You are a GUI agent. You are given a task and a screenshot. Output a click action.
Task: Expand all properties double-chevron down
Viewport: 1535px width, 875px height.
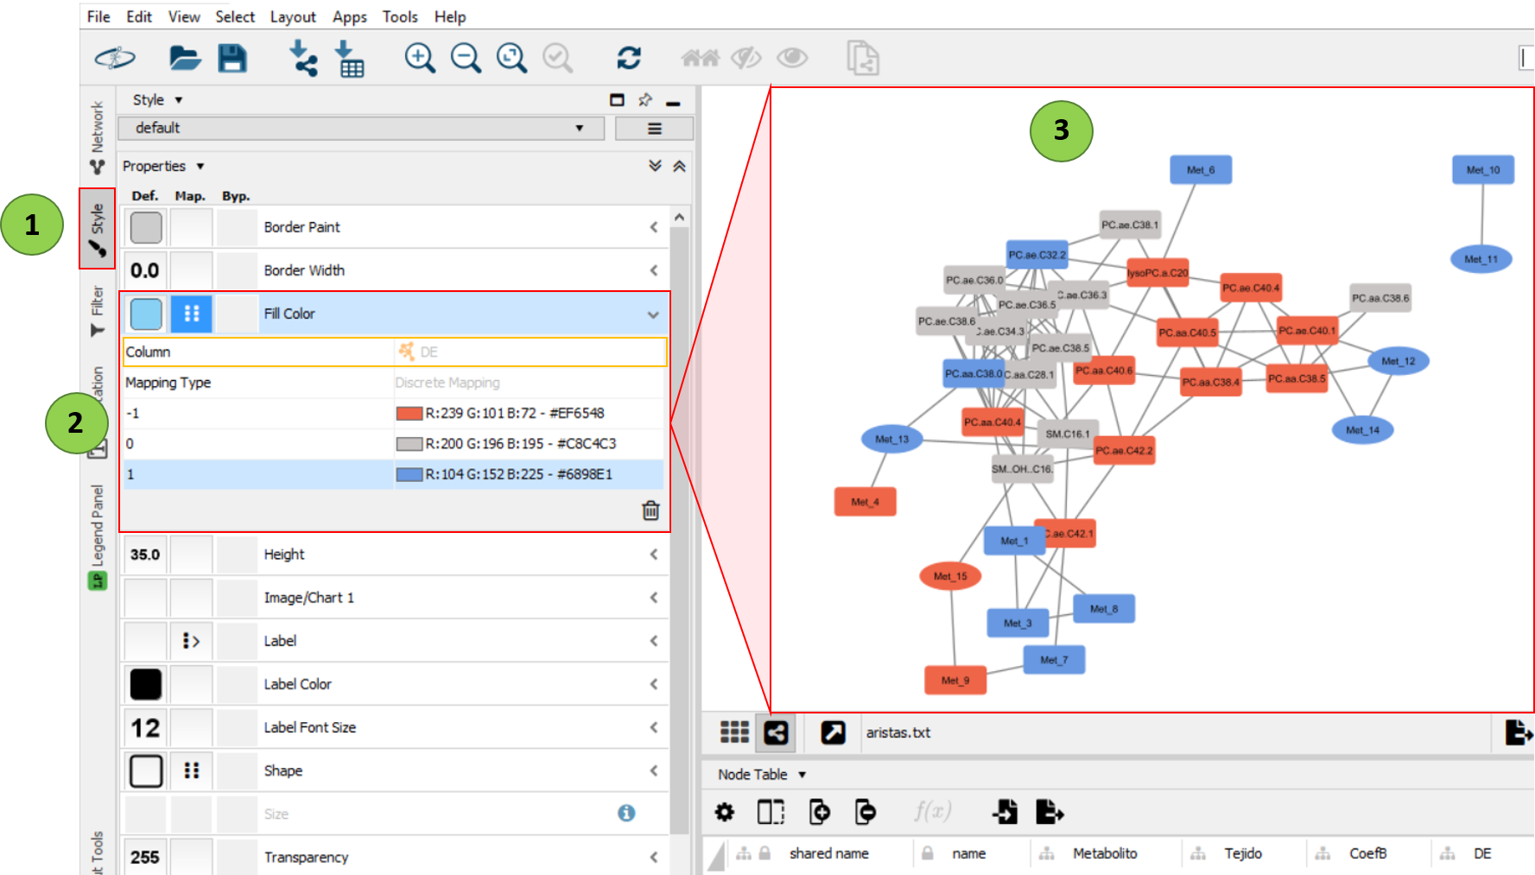[x=656, y=166]
